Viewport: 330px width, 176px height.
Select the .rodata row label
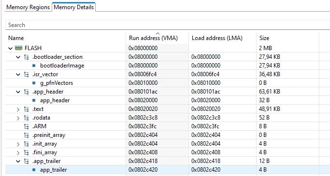[41, 118]
